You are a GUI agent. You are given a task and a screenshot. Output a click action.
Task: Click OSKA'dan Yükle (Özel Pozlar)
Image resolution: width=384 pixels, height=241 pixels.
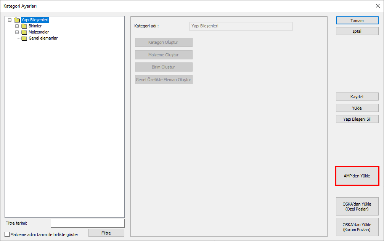pyautogui.click(x=357, y=206)
